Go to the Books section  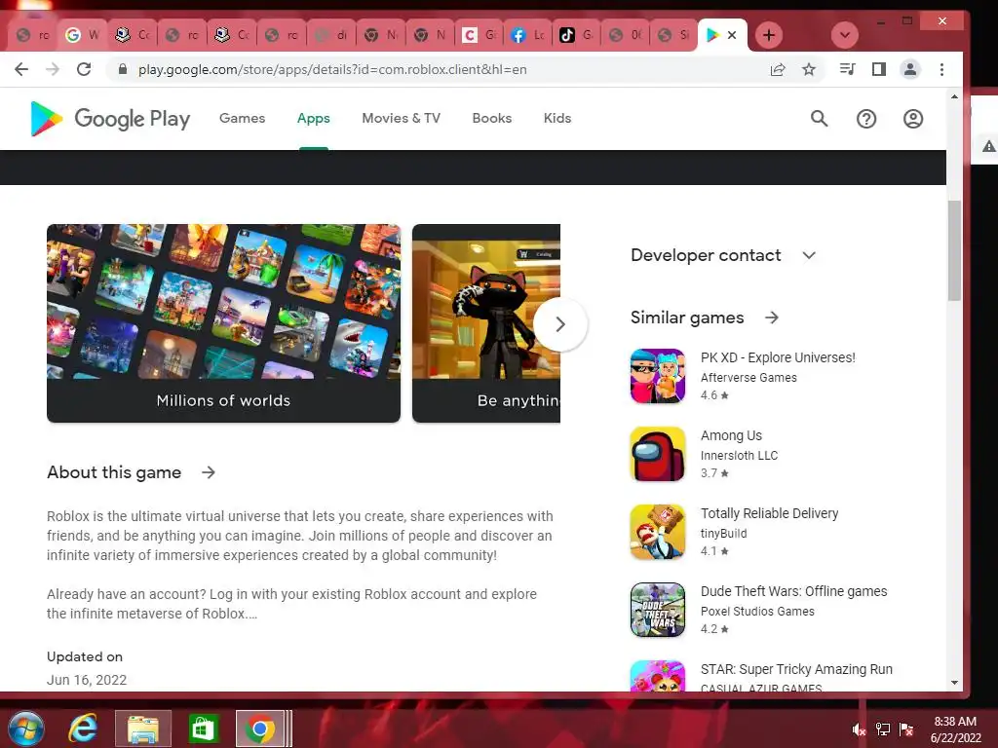click(x=492, y=118)
